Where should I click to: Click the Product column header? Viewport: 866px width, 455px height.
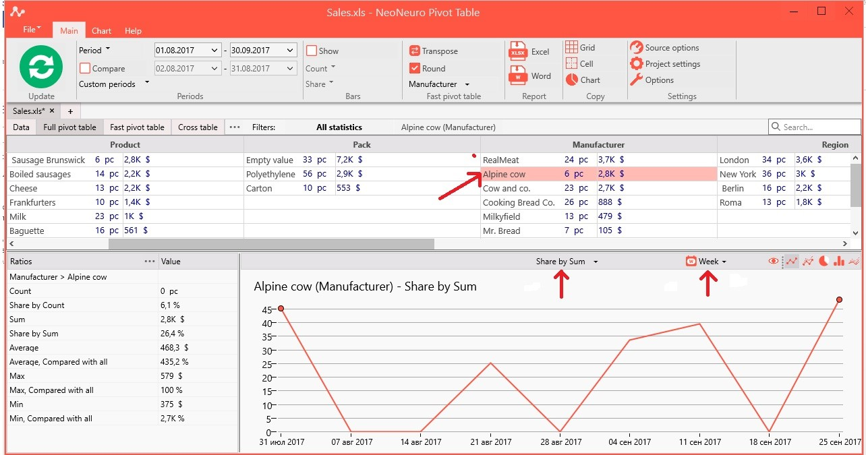(x=125, y=144)
